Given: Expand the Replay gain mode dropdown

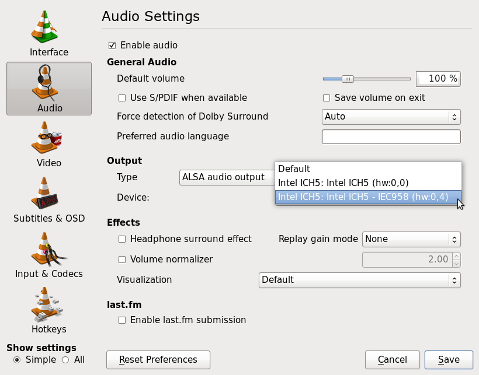Looking at the screenshot, I should coord(411,239).
